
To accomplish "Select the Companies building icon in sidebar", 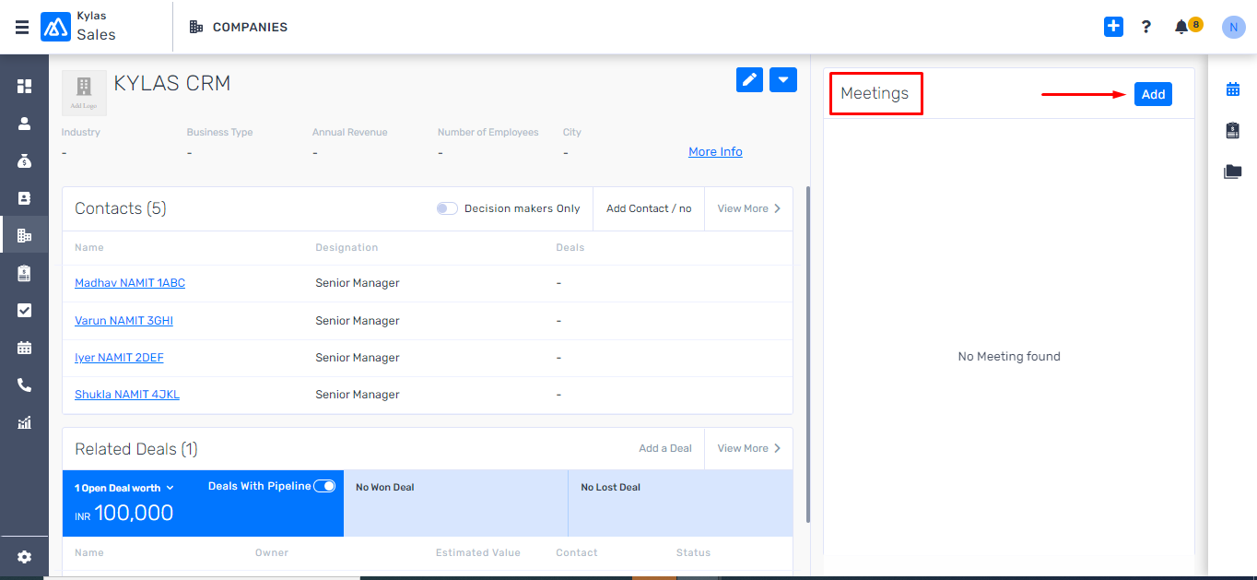I will point(24,235).
